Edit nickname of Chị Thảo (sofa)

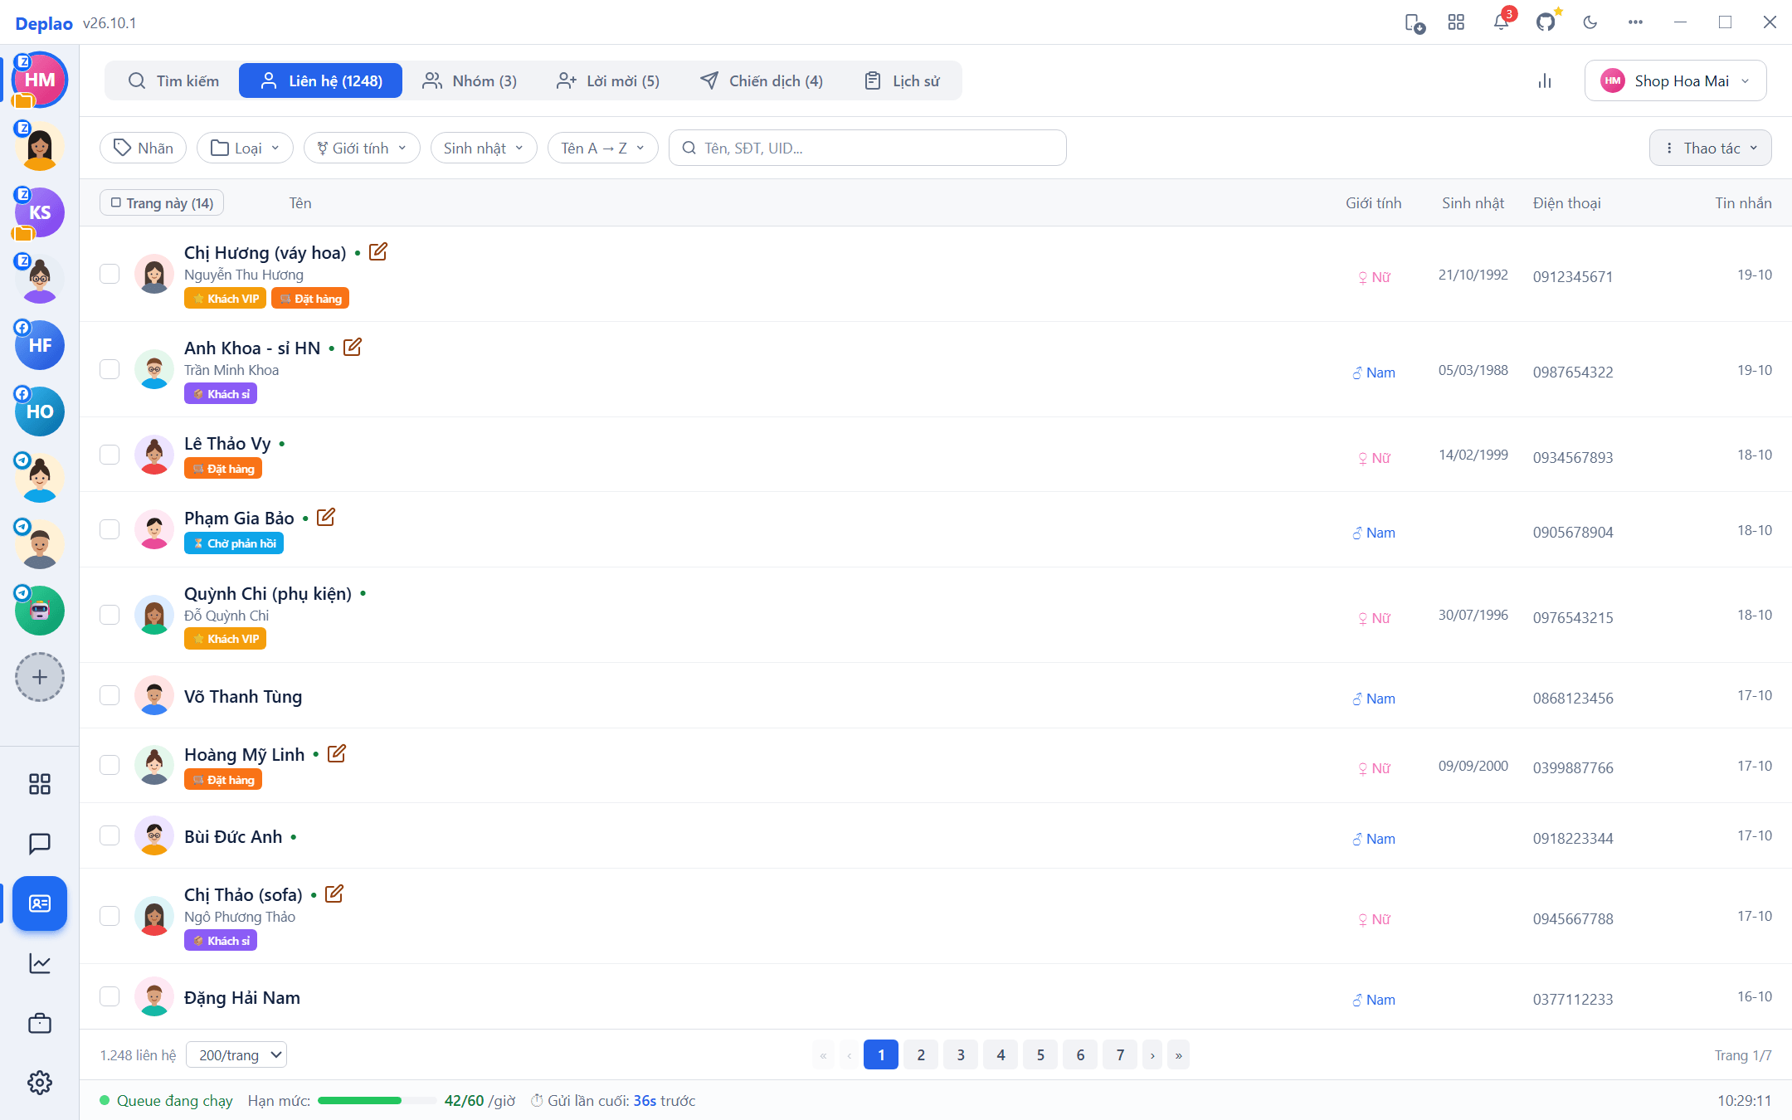pyautogui.click(x=334, y=894)
